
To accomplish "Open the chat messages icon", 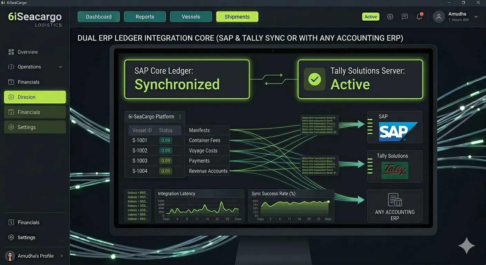I will pyautogui.click(x=405, y=17).
